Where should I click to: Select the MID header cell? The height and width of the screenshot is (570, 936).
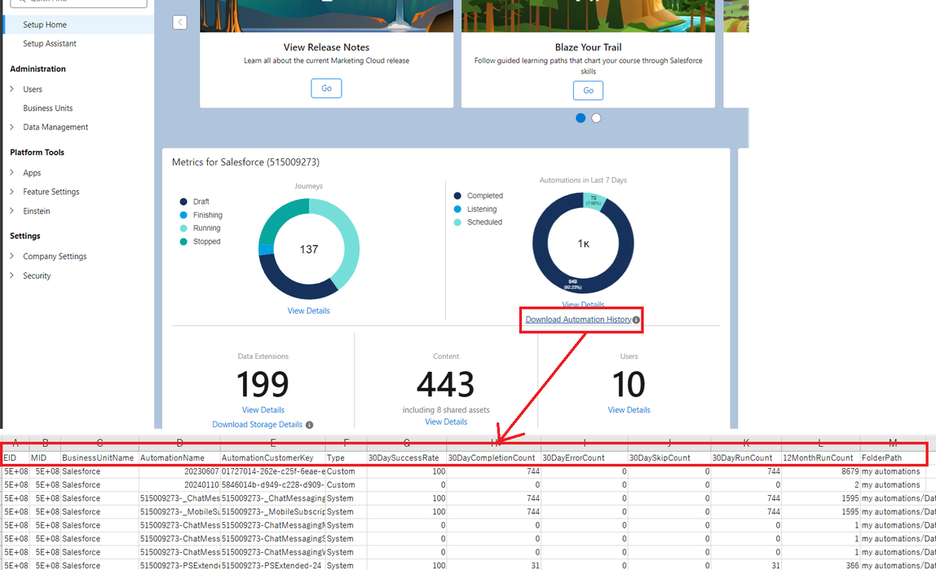(45, 457)
